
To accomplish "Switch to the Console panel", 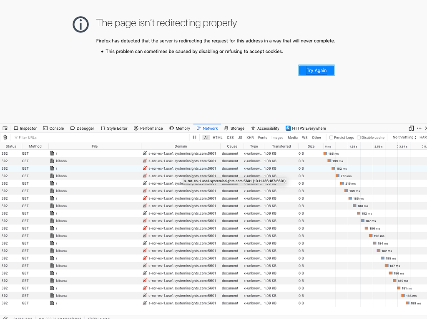I will (x=53, y=128).
